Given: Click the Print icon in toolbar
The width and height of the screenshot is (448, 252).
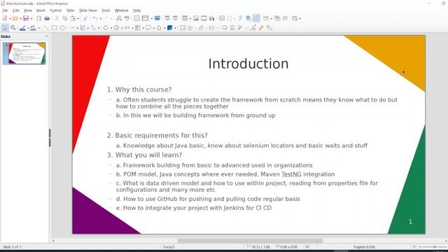Looking at the screenshot, I should (47, 18).
